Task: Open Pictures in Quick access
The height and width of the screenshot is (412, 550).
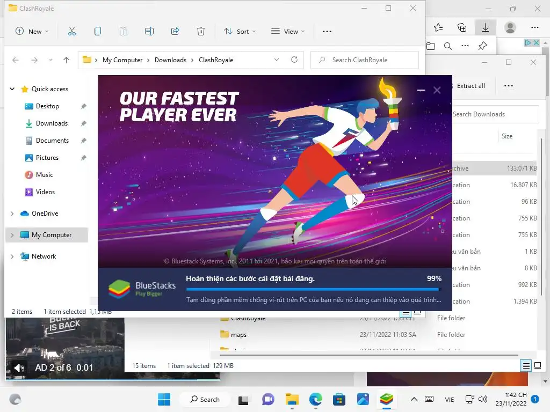Action: coord(47,158)
